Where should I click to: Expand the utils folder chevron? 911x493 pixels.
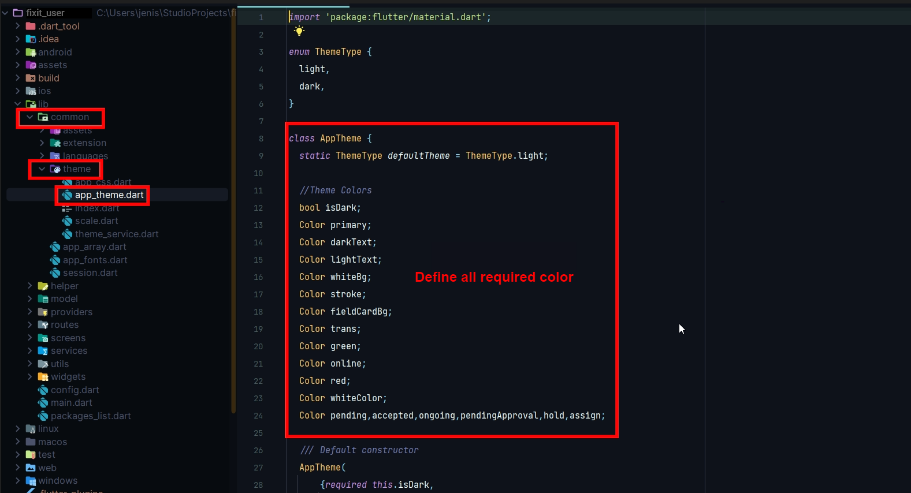(x=29, y=364)
